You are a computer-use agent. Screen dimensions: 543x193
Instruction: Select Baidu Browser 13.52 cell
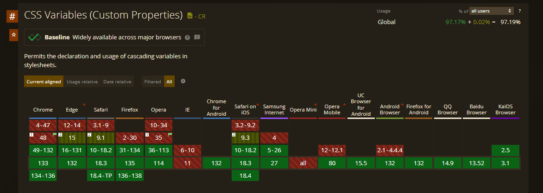pyautogui.click(x=476, y=163)
